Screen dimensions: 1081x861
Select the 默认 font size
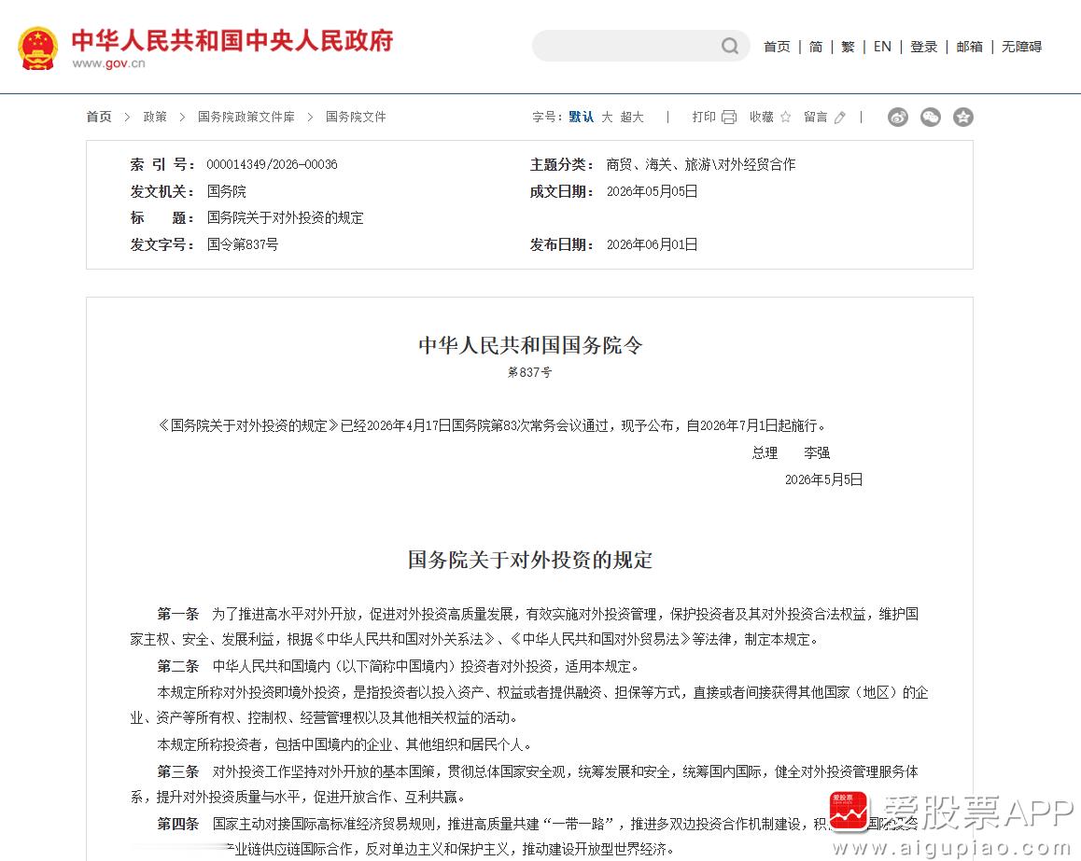582,117
